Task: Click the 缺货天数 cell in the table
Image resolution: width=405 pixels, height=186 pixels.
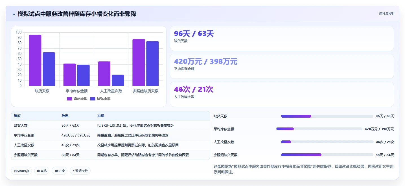Action: tap(21, 126)
